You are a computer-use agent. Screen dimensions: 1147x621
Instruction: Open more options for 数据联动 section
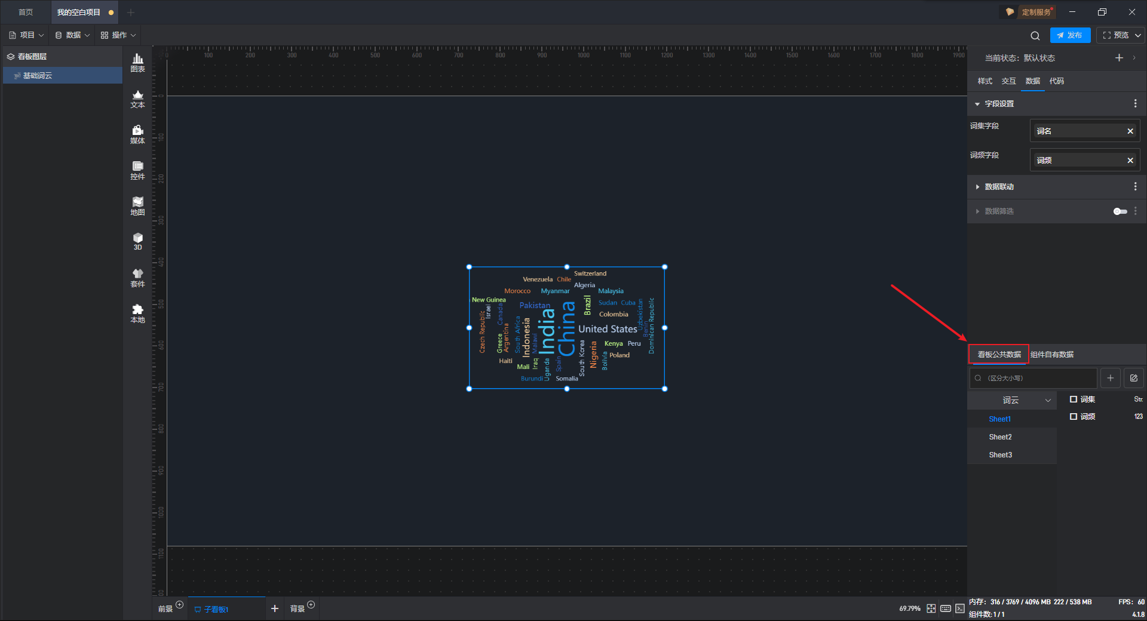tap(1136, 187)
